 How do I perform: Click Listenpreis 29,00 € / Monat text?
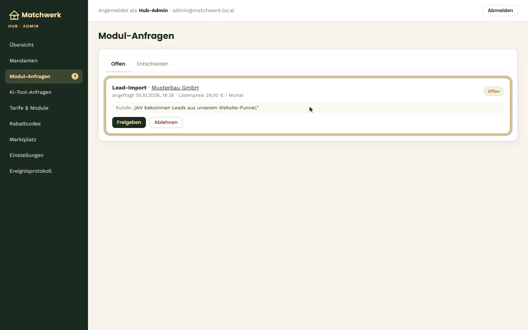tap(211, 95)
